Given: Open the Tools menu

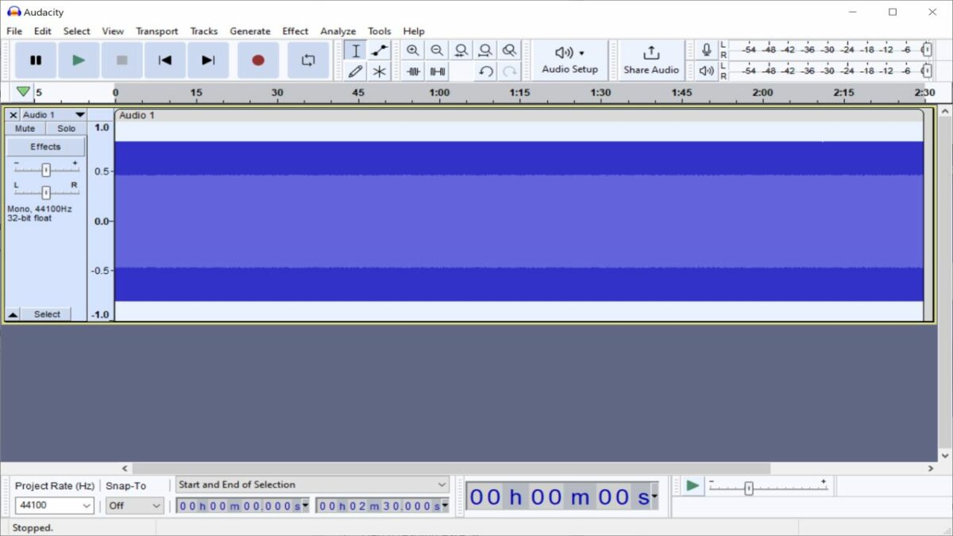Looking at the screenshot, I should (x=380, y=31).
